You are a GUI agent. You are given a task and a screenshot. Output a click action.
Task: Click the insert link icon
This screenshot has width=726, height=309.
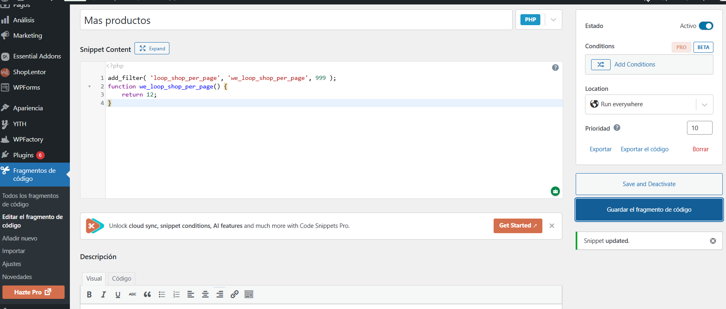coord(234,294)
